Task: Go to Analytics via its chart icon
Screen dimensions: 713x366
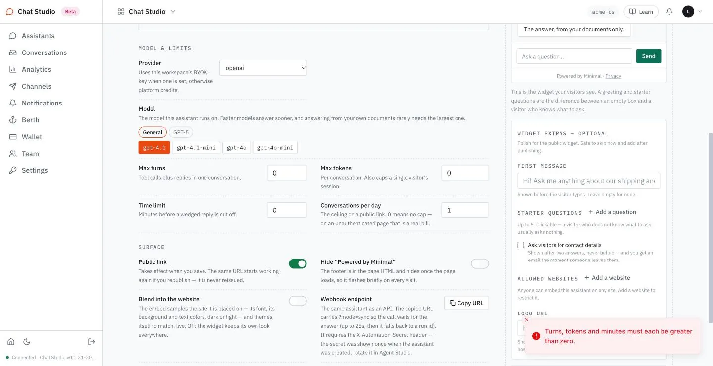Action: tap(13, 69)
